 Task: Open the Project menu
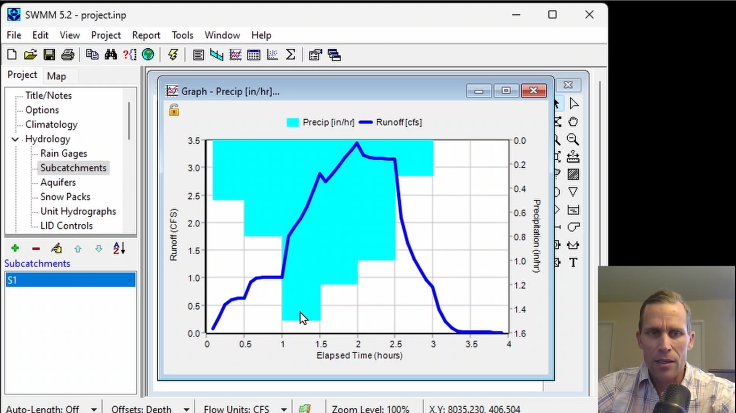coord(106,35)
